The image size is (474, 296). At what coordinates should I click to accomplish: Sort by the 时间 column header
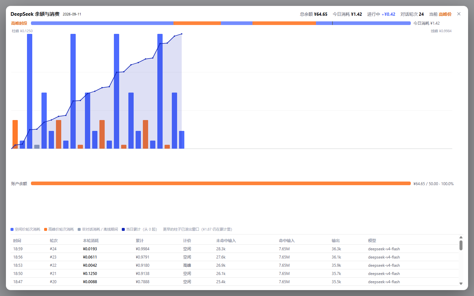(x=17, y=241)
